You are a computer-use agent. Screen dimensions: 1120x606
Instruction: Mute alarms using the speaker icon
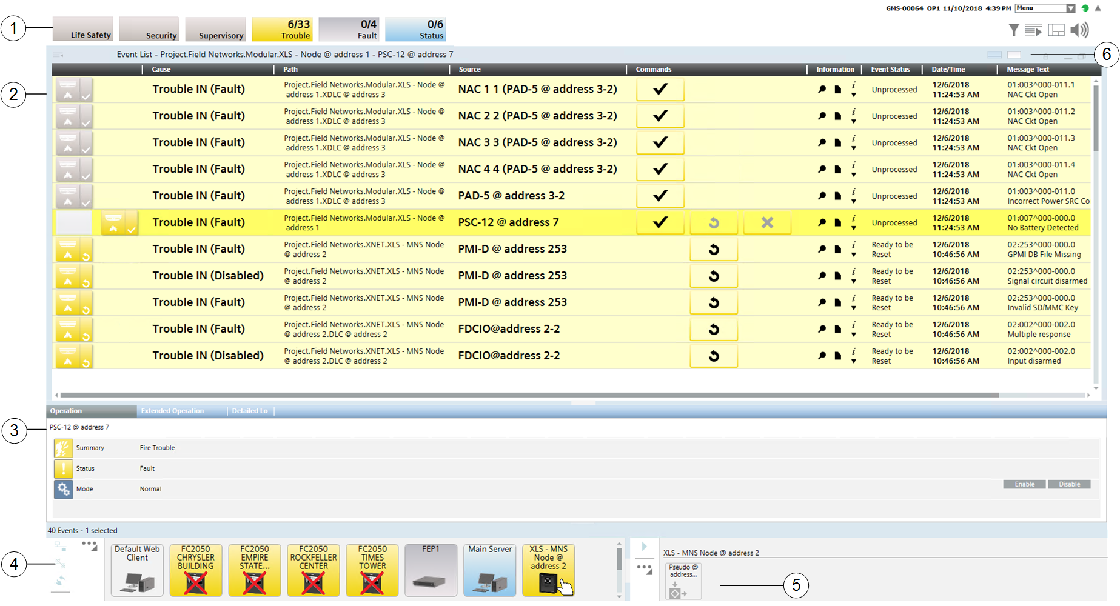point(1079,30)
